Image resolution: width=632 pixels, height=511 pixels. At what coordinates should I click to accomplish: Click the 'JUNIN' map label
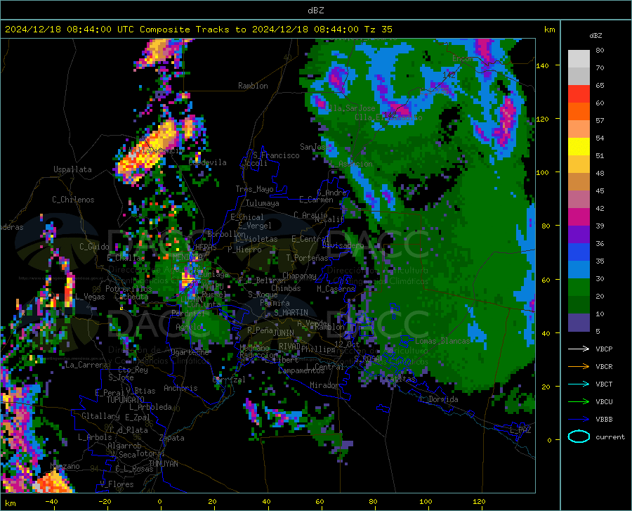pyautogui.click(x=284, y=333)
